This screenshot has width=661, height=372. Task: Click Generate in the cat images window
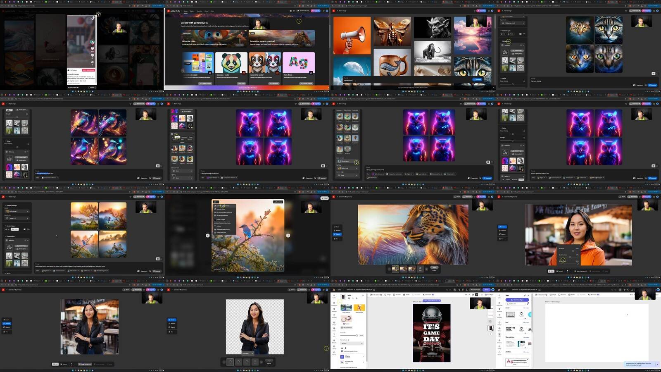point(652,85)
